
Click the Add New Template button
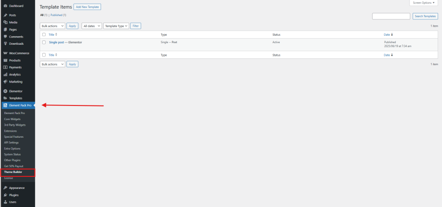coord(87,7)
